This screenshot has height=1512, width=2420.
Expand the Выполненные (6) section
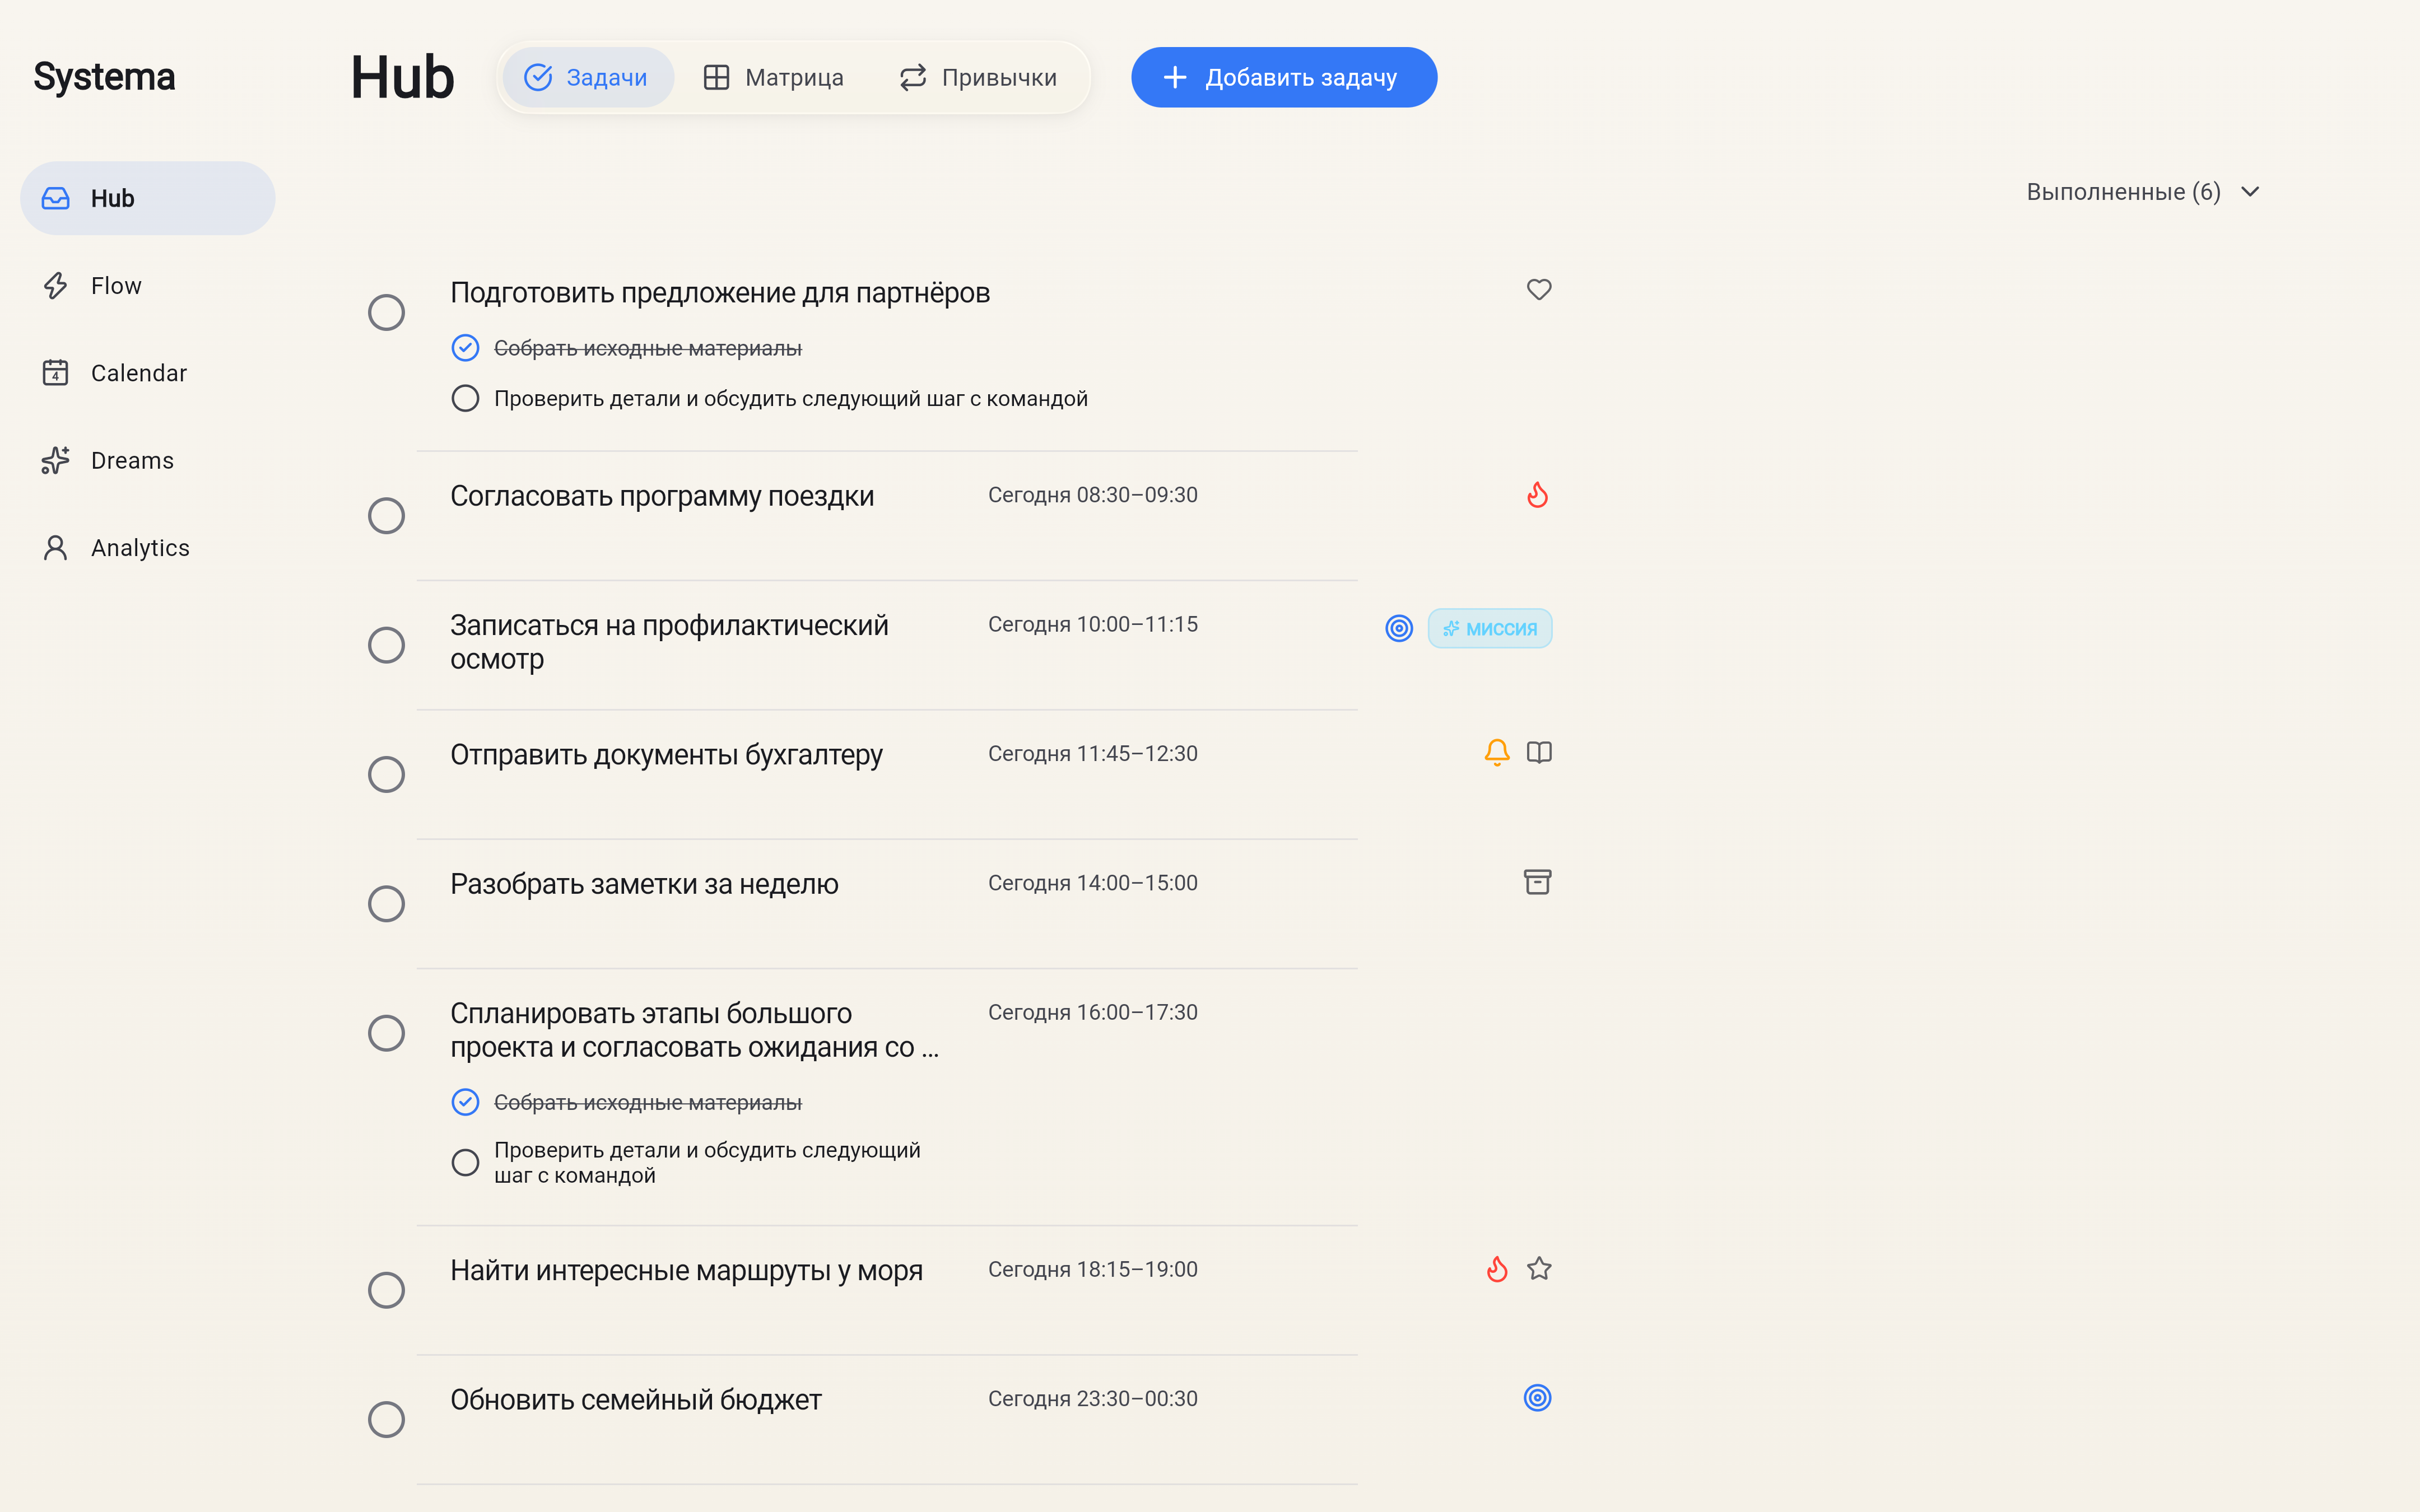2143,192
